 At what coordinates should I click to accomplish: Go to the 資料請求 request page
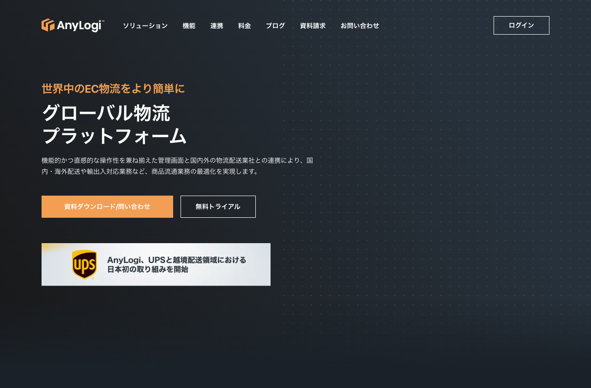tap(313, 26)
